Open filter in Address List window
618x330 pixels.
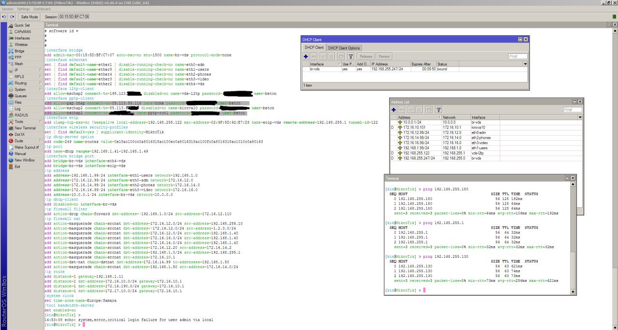pos(438,110)
